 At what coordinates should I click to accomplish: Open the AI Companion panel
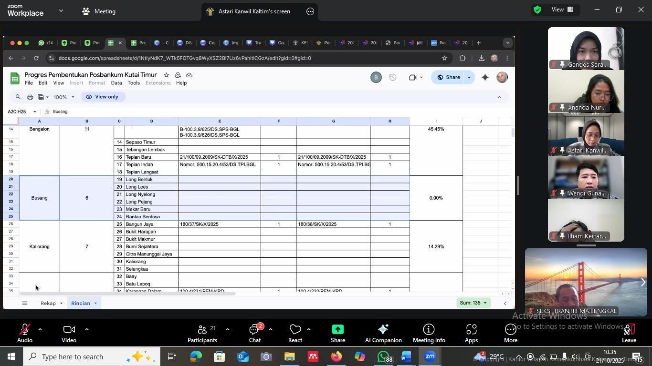pyautogui.click(x=383, y=333)
